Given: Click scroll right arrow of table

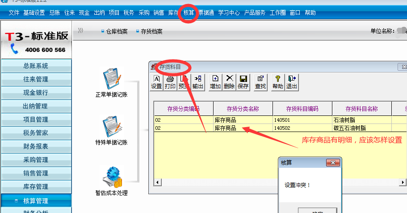Looking at the screenshot, I should pyautogui.click(x=403, y=182).
